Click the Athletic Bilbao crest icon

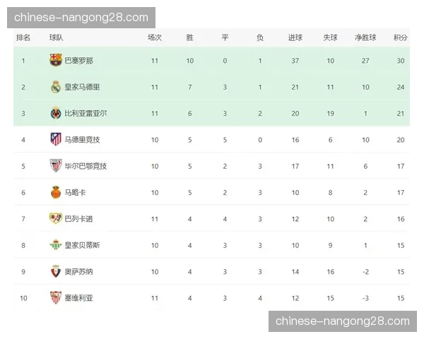pos(56,166)
